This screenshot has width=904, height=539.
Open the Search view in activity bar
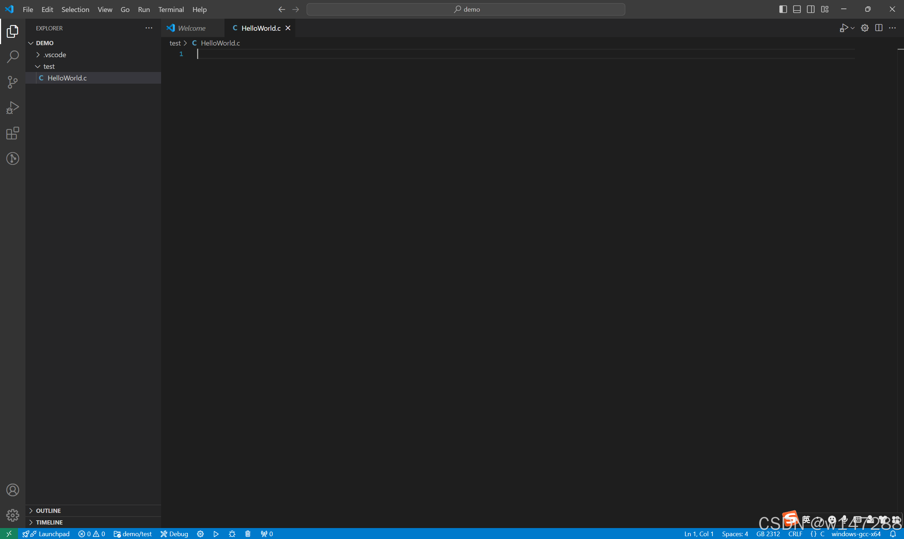click(x=13, y=57)
